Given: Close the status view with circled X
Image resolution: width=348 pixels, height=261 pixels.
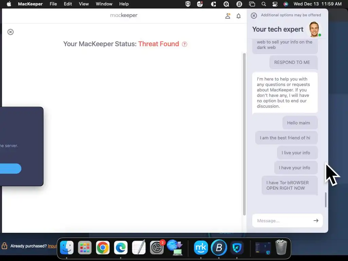Looking at the screenshot, I should (x=11, y=32).
